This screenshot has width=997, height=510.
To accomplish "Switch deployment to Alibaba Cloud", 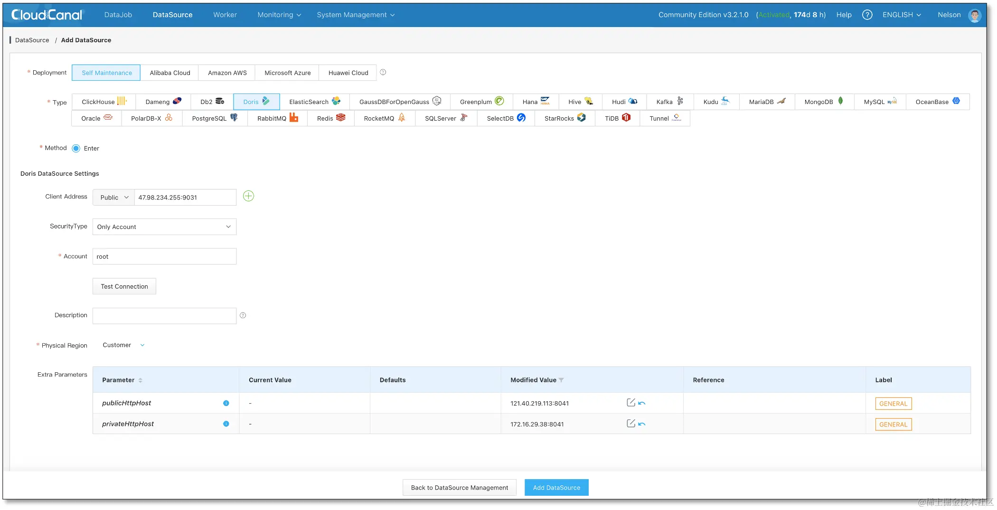I will [x=170, y=73].
